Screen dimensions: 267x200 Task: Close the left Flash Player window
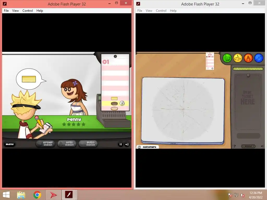click(x=126, y=3)
